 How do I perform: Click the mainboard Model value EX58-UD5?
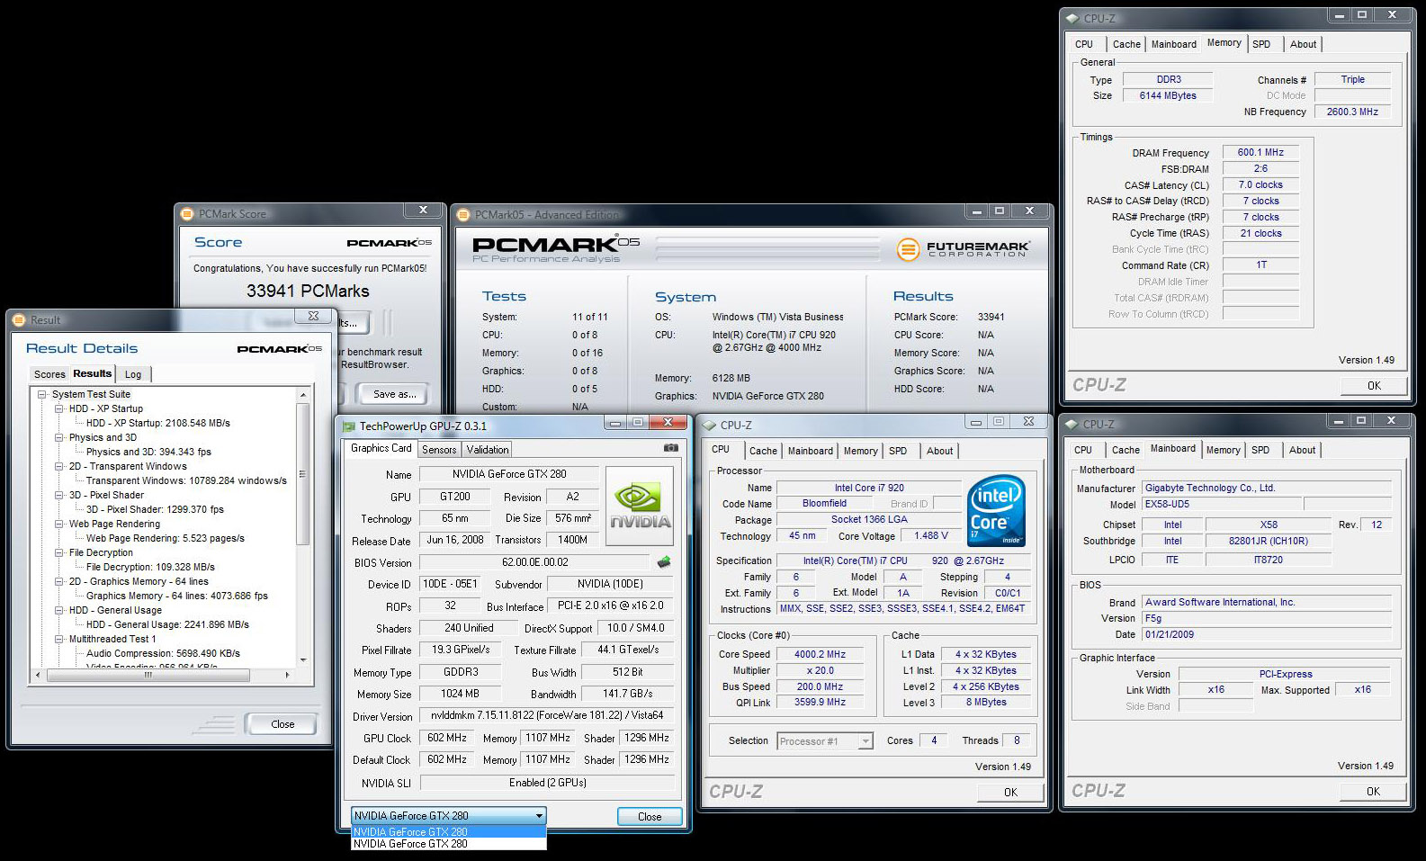[x=1220, y=505]
